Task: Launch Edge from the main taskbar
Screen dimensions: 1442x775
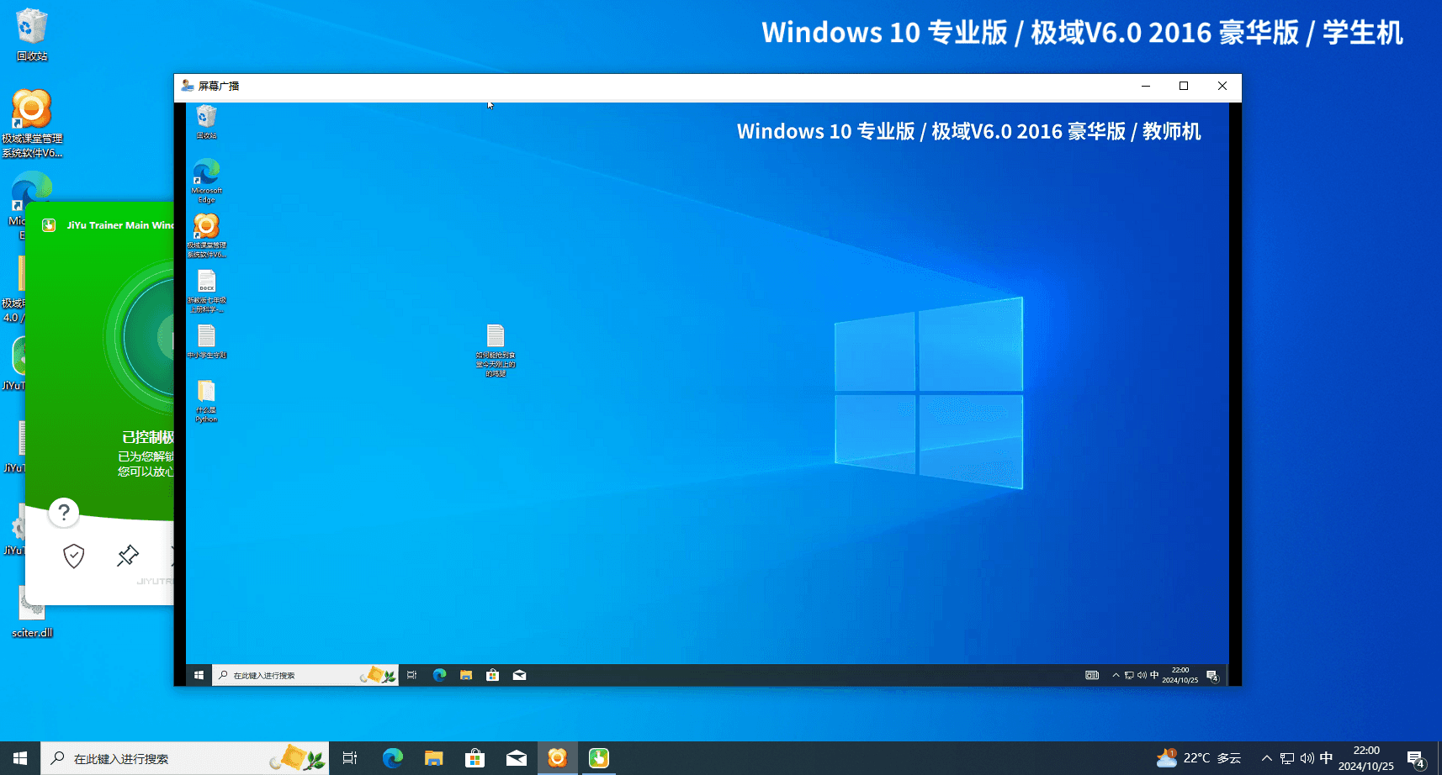Action: (392, 758)
